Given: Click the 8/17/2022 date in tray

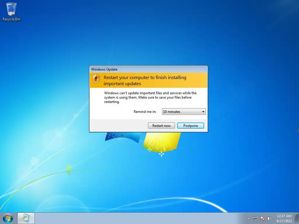Looking at the screenshot, I should tap(284, 221).
